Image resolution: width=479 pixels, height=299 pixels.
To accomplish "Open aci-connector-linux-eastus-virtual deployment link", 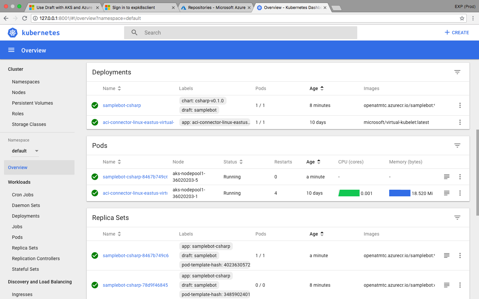I will (138, 122).
